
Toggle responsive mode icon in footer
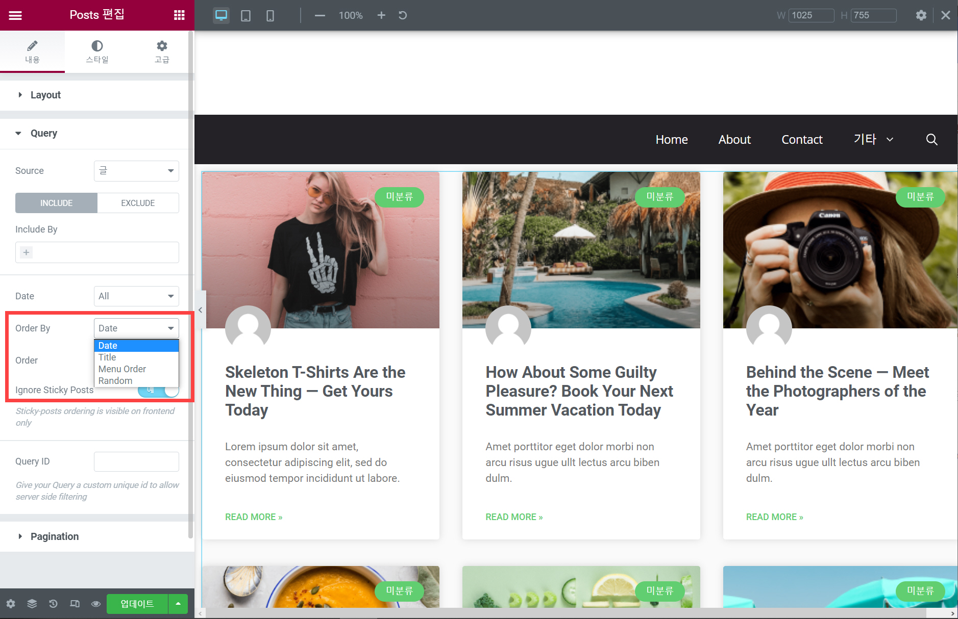75,604
